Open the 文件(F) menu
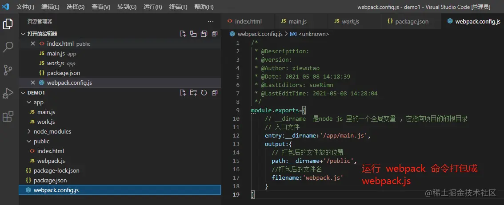The image size is (504, 205). (25, 7)
